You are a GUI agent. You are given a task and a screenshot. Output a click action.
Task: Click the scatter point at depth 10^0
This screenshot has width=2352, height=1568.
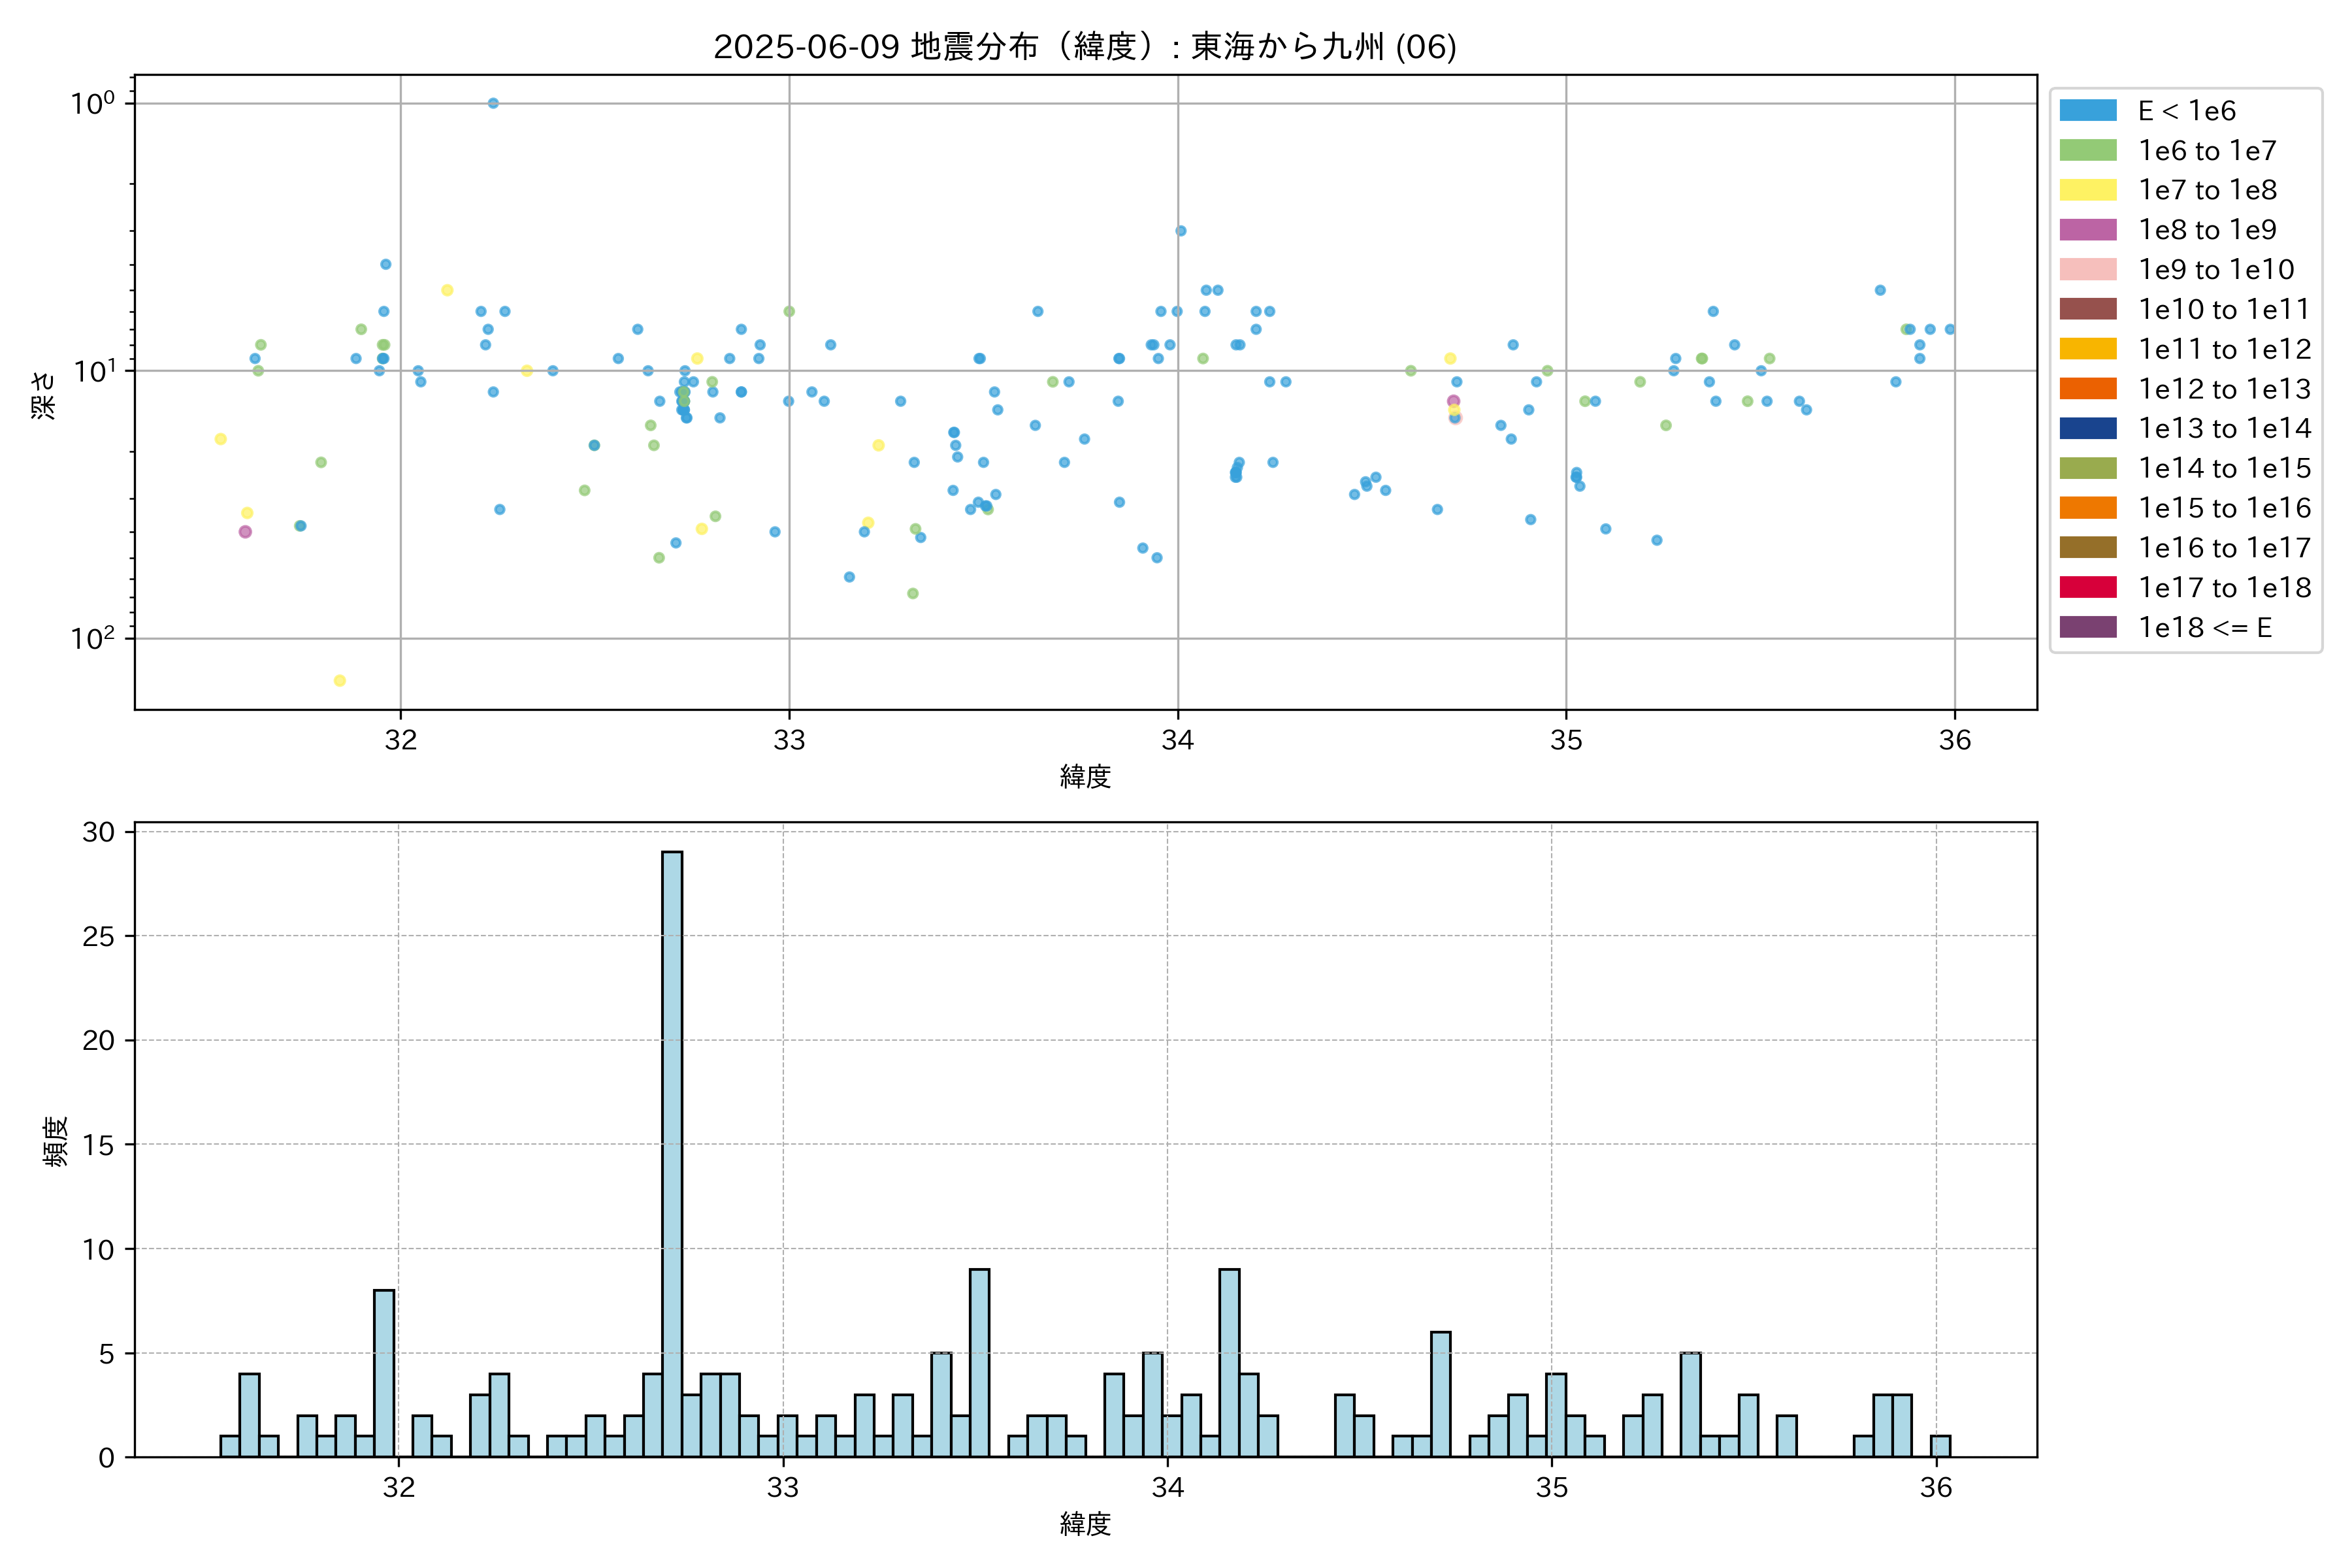[x=493, y=103]
